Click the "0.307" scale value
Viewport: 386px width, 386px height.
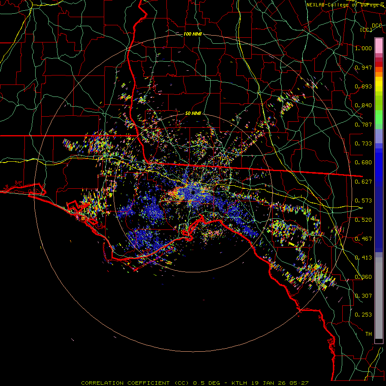pos(363,296)
